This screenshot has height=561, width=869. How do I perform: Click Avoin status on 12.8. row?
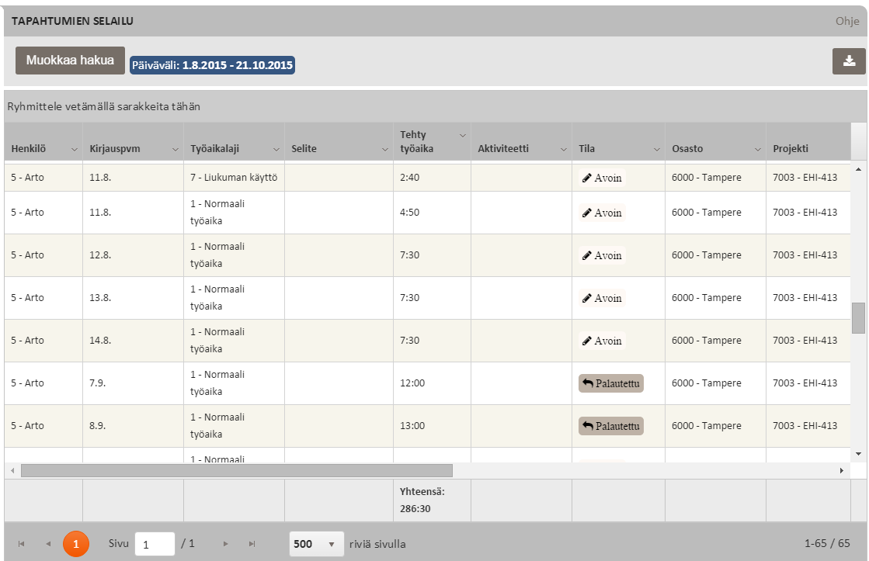tap(602, 255)
